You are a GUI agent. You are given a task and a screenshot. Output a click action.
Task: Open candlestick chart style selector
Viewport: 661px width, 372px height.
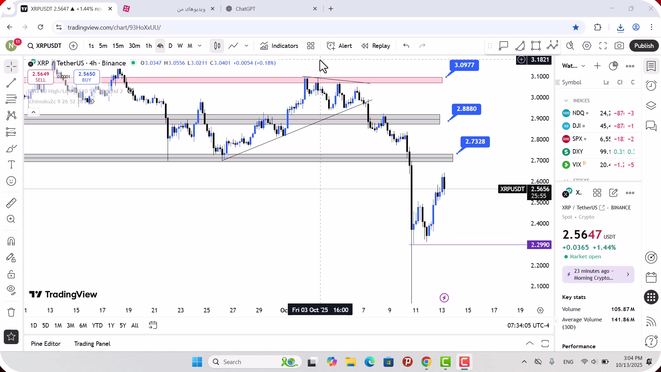pos(217,46)
